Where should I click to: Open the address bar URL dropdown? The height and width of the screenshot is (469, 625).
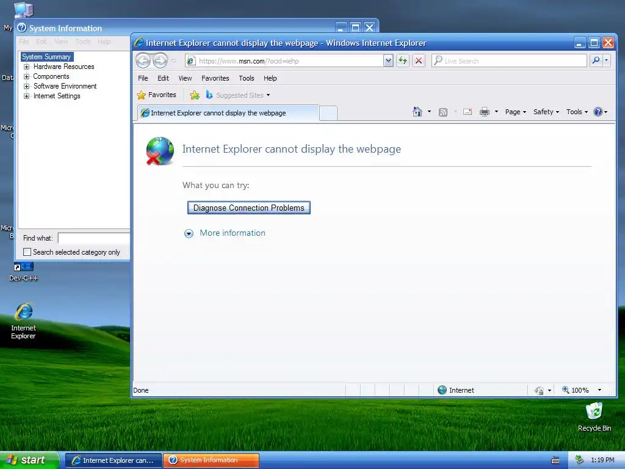[388, 60]
